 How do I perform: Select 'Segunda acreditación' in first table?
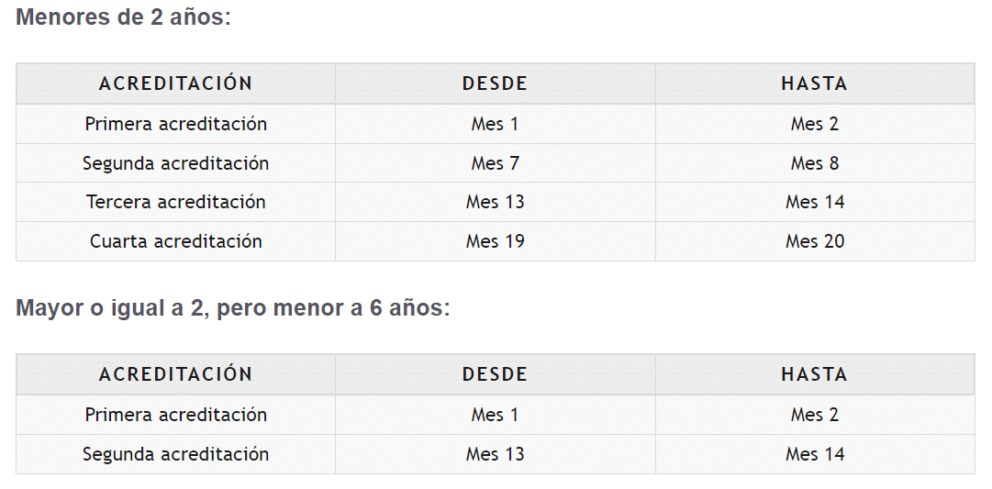(x=175, y=163)
